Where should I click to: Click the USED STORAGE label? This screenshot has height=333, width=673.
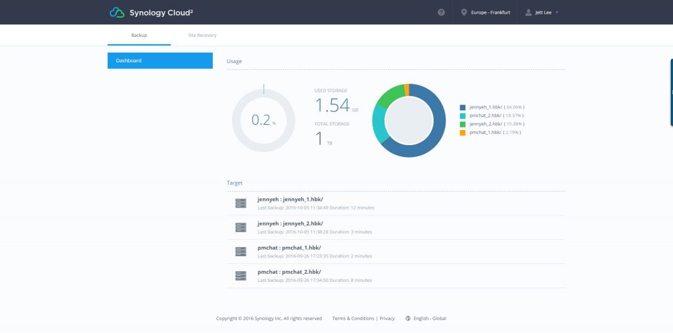click(x=331, y=91)
